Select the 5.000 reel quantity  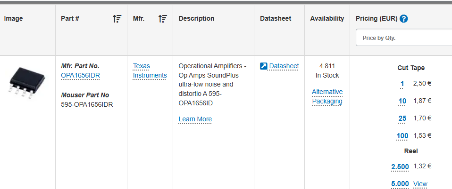tap(400, 184)
